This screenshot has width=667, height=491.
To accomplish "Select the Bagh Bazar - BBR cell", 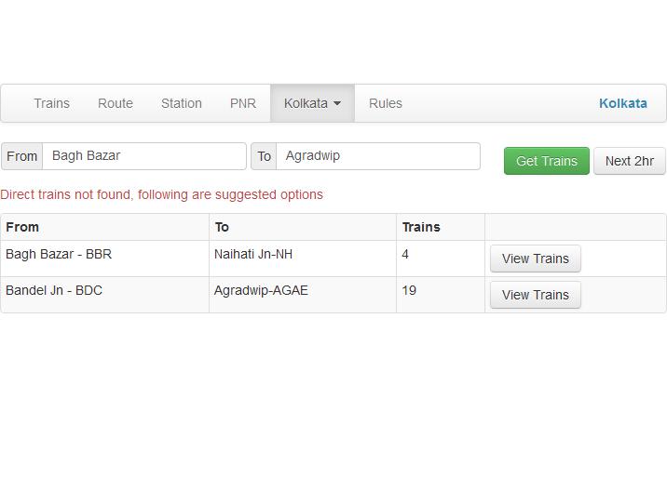I will pos(59,254).
